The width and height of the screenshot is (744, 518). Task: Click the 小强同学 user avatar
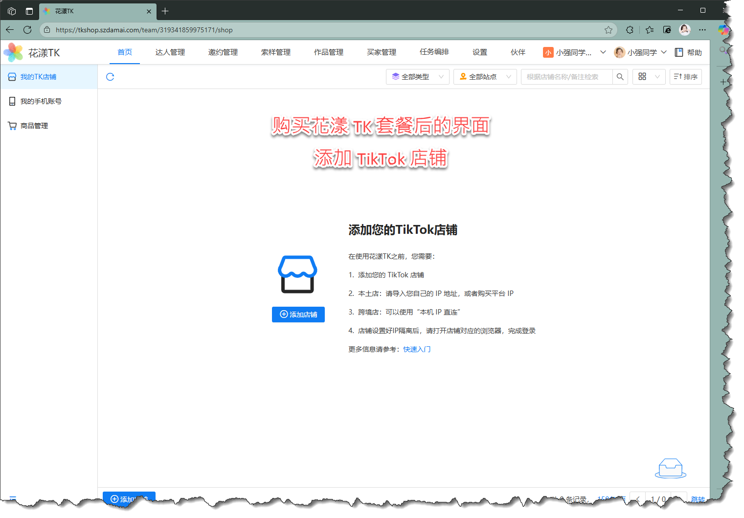(619, 52)
